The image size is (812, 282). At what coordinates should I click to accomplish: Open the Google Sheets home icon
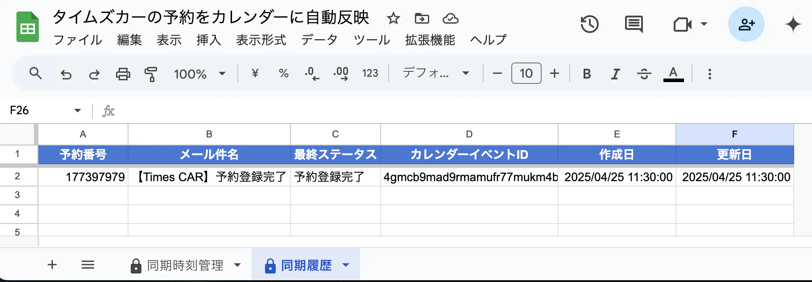pos(28,27)
